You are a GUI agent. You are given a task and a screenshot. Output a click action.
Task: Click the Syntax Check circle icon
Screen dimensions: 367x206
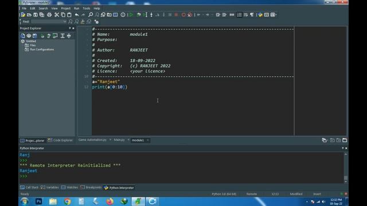click(x=123, y=15)
